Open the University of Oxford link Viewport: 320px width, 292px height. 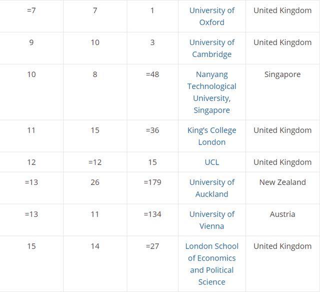click(211, 16)
